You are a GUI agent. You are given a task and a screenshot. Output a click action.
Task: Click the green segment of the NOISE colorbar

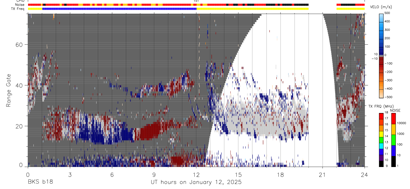point(393,140)
